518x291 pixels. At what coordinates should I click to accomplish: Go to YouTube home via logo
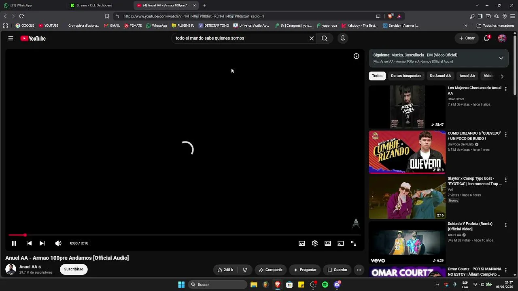(33, 38)
